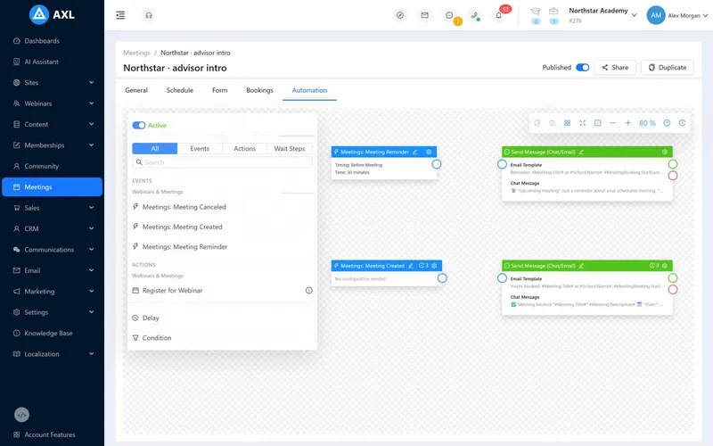Zoom out with the minus icon

(613, 123)
